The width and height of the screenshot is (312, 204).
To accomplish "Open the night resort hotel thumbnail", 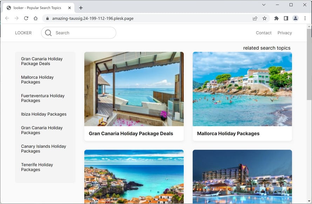I will click(242, 177).
